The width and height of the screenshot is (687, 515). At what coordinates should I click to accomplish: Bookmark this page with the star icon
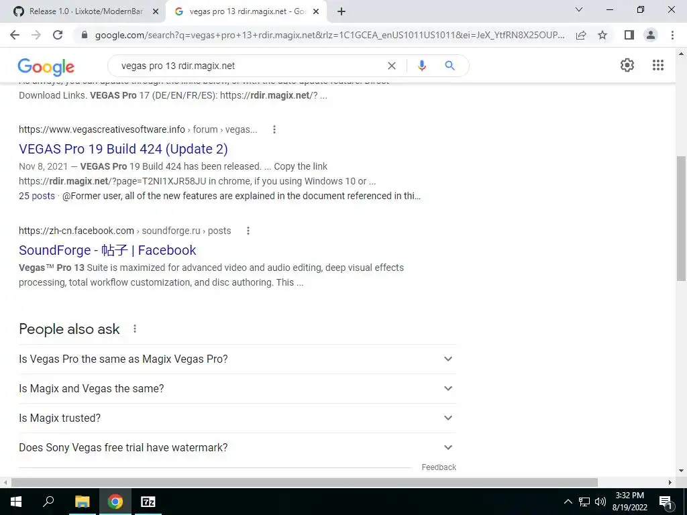pyautogui.click(x=602, y=35)
